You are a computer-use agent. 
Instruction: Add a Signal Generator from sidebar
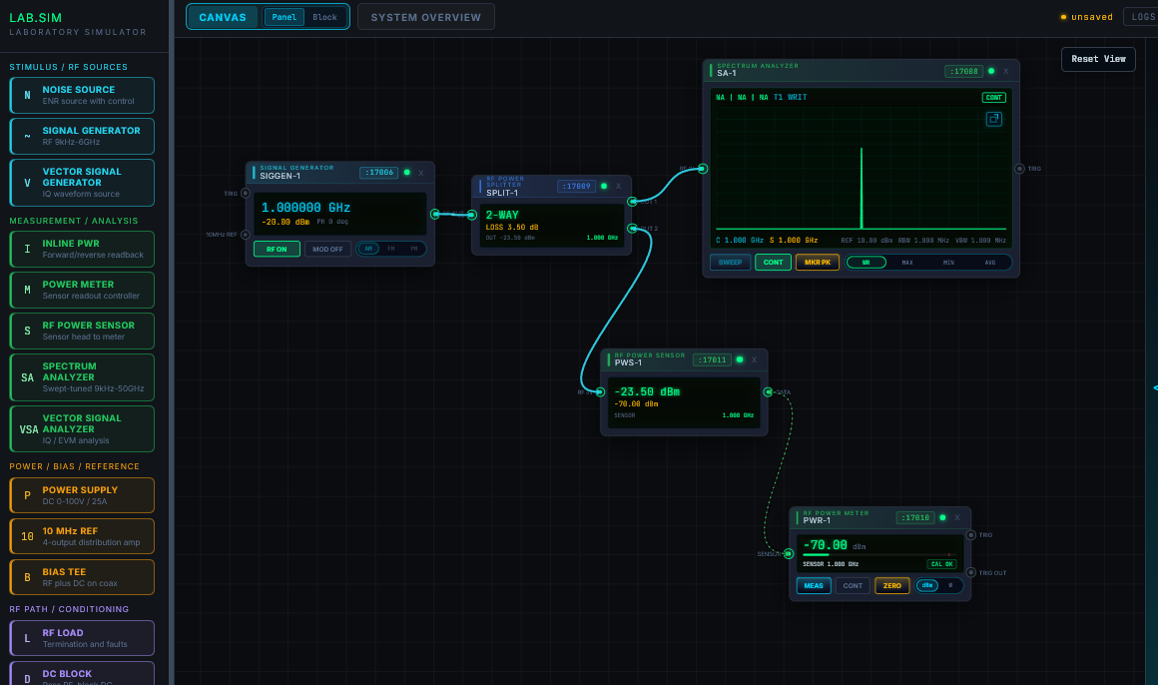(x=82, y=136)
